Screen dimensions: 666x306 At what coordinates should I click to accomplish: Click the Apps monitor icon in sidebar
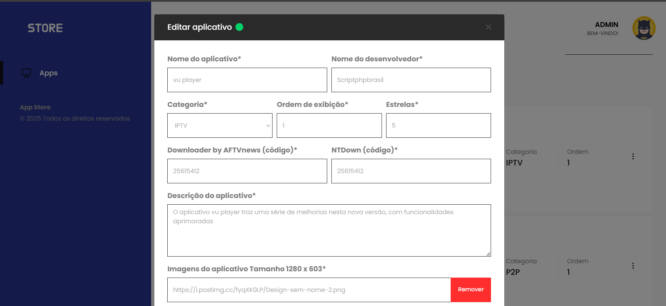point(26,73)
